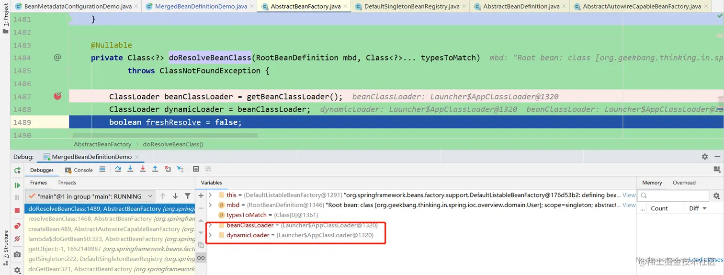Expand the mbd variable node
This screenshot has height=275, width=724.
coord(210,205)
